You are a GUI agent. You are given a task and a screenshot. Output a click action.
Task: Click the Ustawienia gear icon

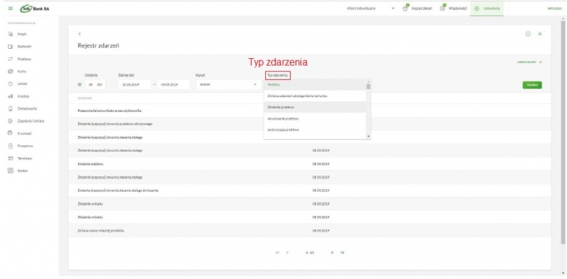point(476,8)
